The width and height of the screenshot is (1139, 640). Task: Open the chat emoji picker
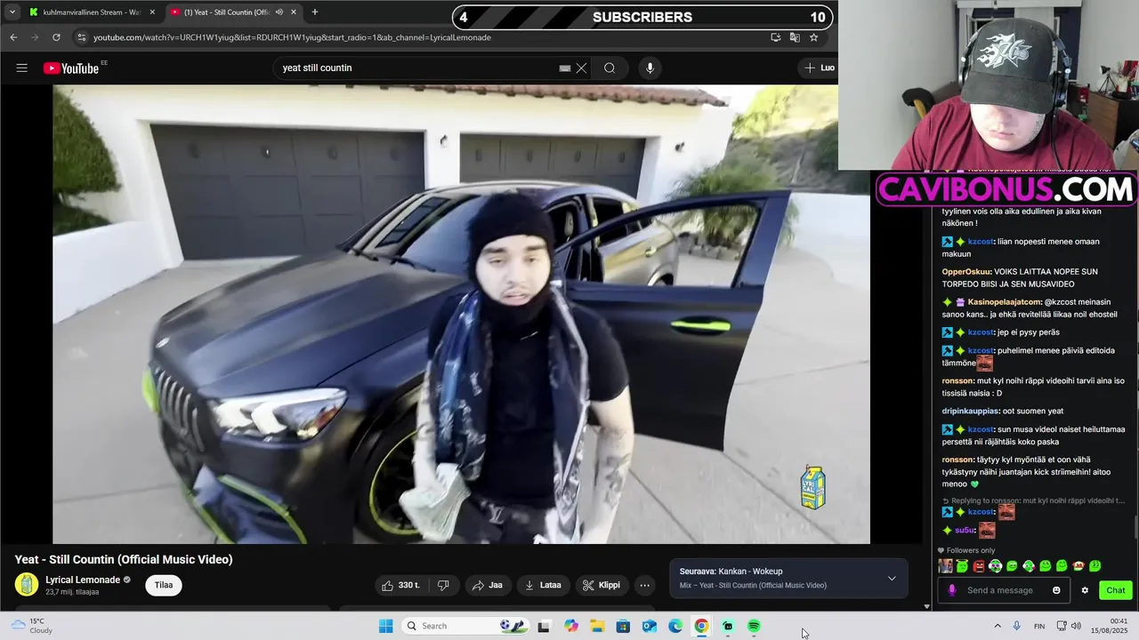coord(1057,590)
